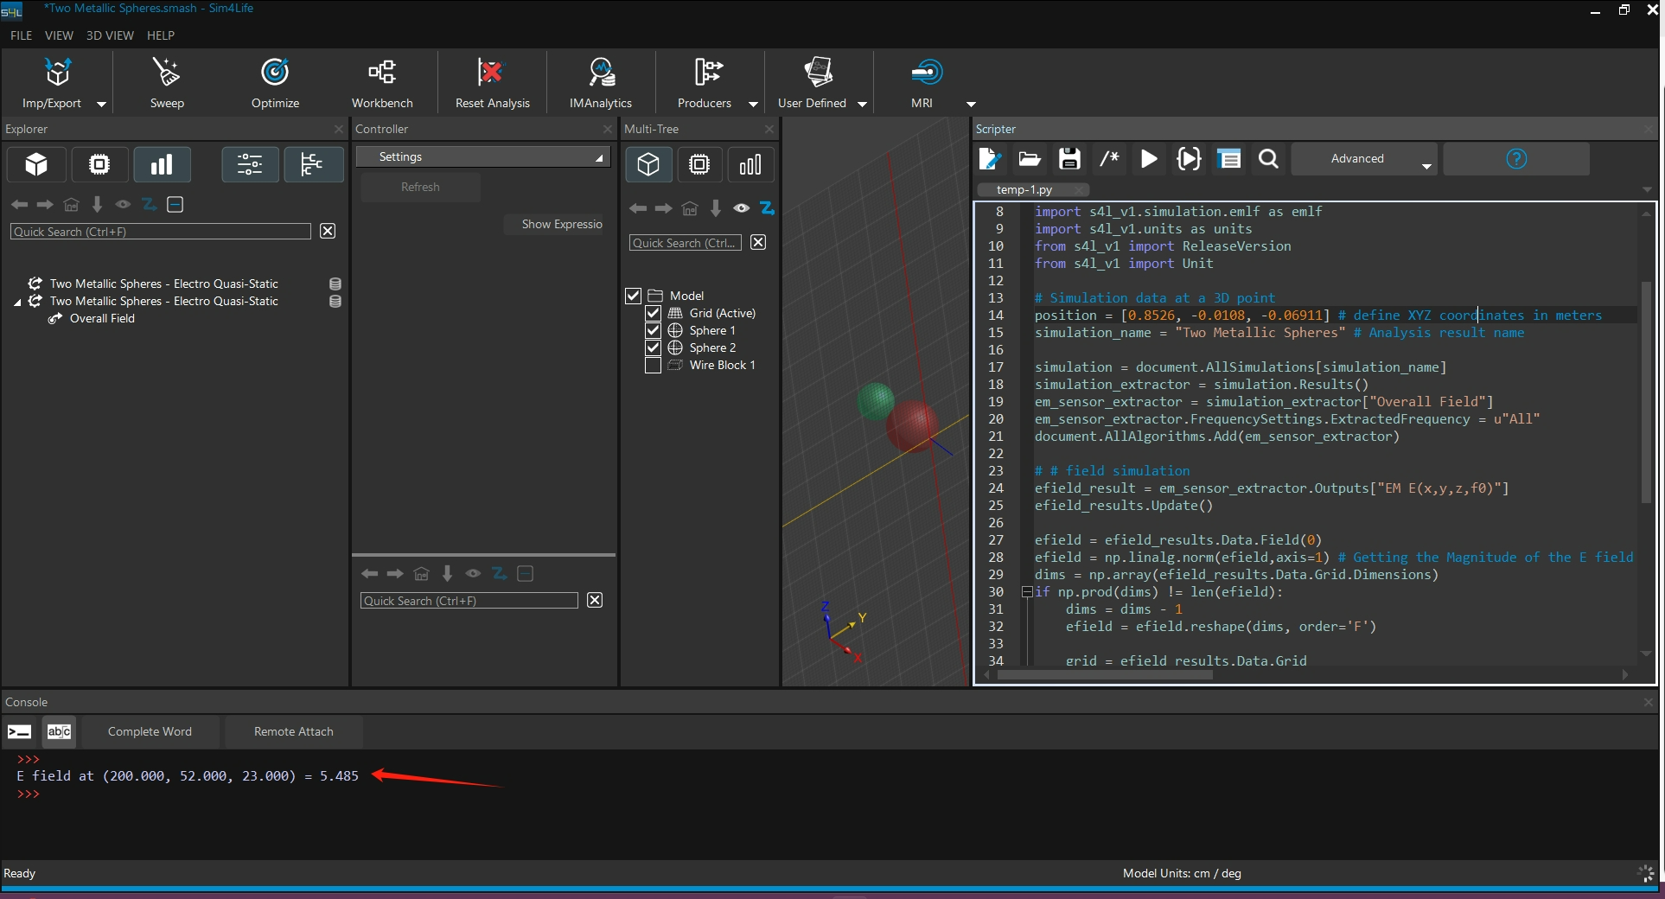Image resolution: width=1665 pixels, height=899 pixels.
Task: Click the Explorer Quick Search field
Action: pos(161,232)
